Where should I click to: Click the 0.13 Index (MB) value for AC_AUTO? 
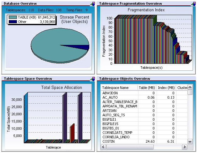click(x=171, y=97)
